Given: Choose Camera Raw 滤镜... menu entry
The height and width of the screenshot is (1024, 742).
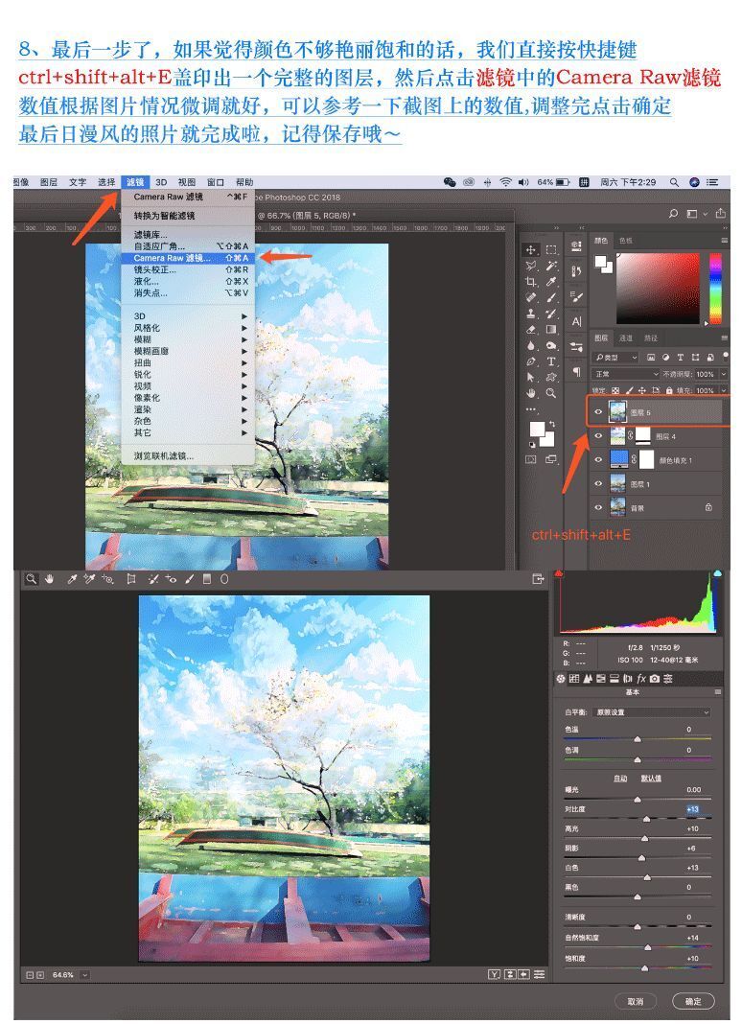Looking at the screenshot, I should pos(188,259).
